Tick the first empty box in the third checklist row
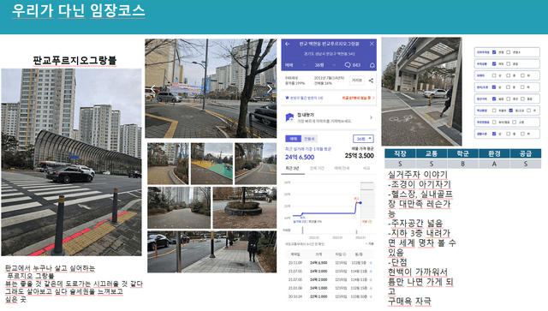 [x=494, y=75]
